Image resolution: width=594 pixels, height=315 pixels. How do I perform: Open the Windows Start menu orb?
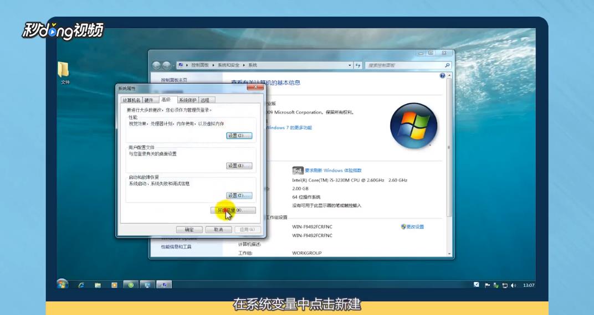63,285
